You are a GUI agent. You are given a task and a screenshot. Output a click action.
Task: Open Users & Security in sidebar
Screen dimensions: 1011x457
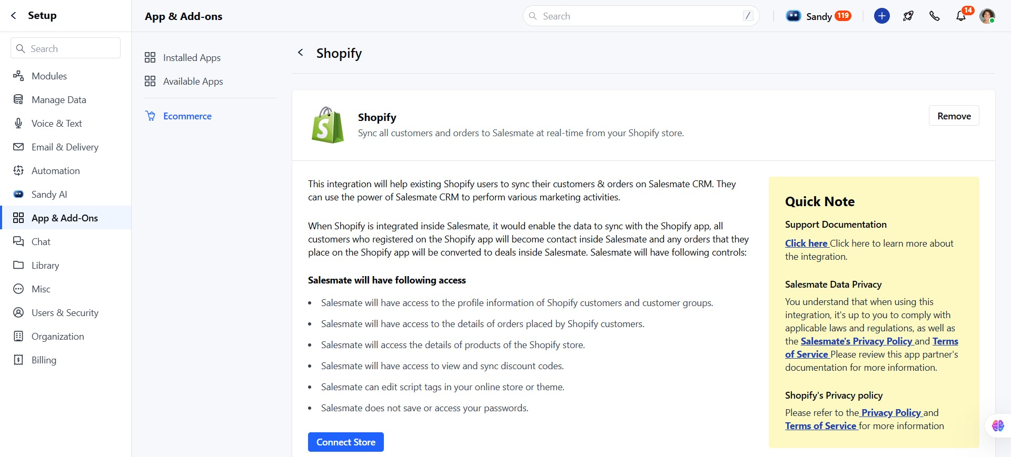click(65, 312)
